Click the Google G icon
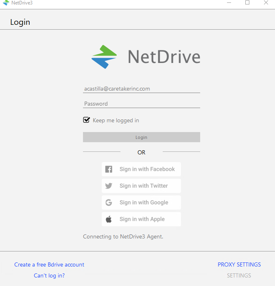The width and height of the screenshot is (275, 286). pos(109,203)
